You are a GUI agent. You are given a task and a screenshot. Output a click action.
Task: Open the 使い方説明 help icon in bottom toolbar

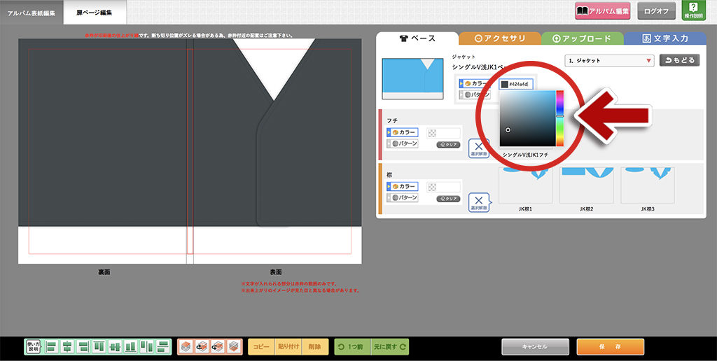click(34, 346)
